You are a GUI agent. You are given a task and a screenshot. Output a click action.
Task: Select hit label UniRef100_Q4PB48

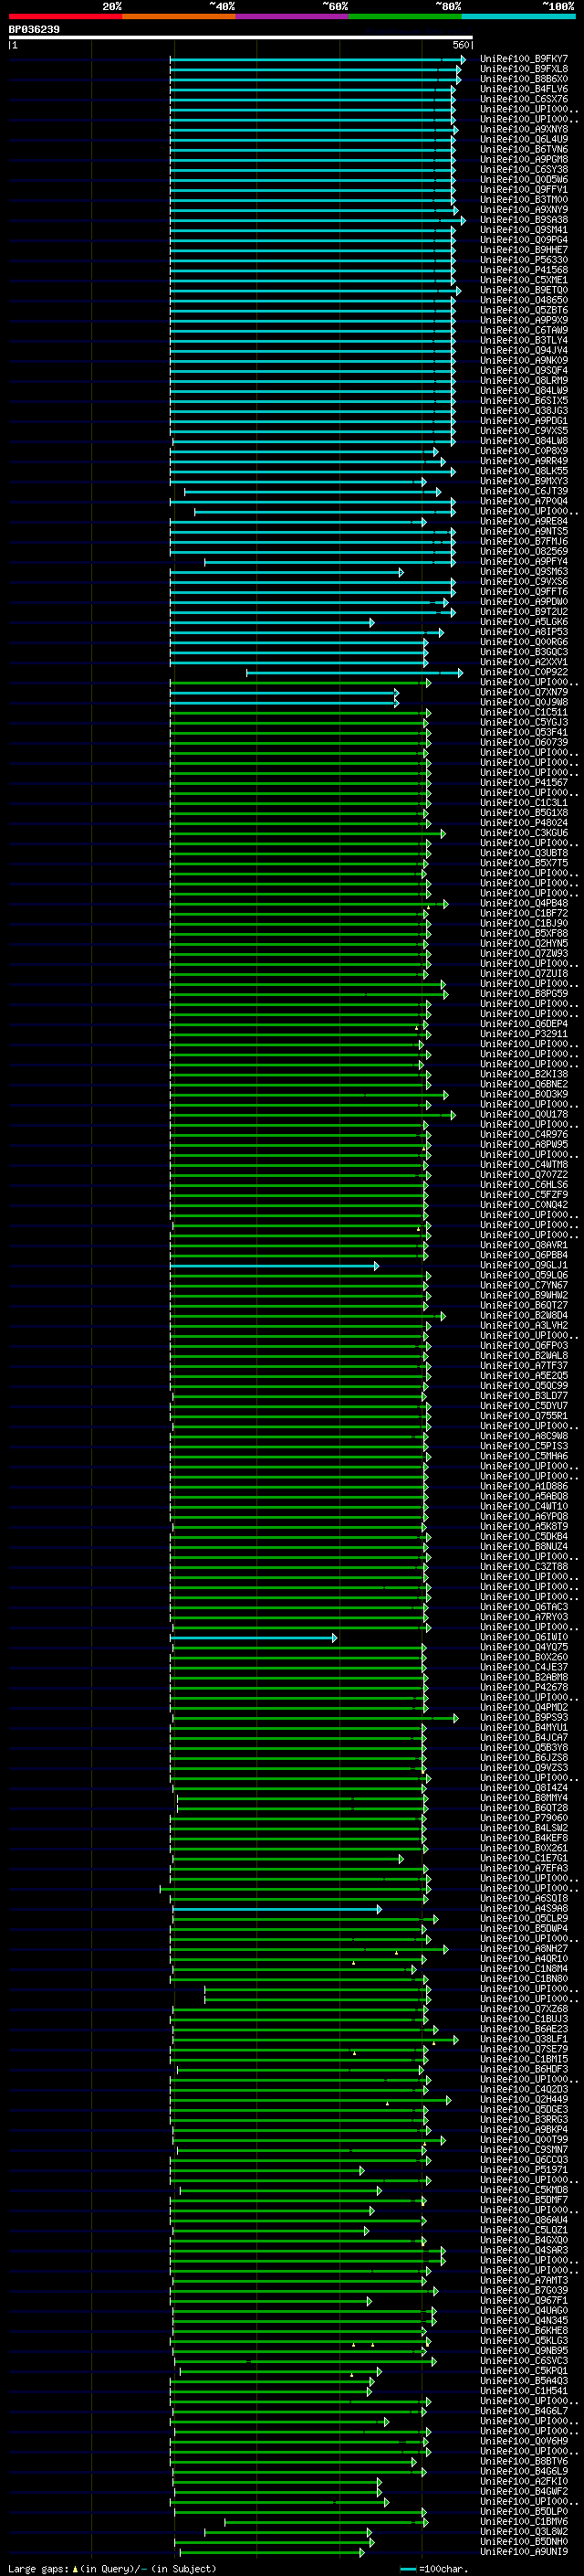pyautogui.click(x=524, y=903)
